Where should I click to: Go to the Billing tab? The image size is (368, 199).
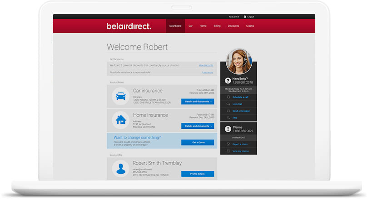coord(217,26)
